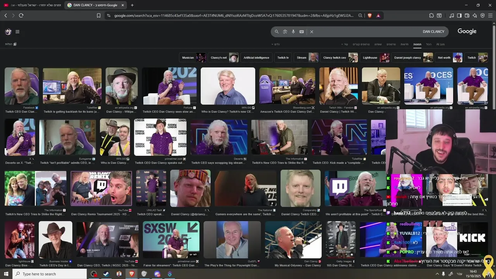Viewport: 496px width, 279px height.
Task: Filter images by Net worth chip
Action: tap(449, 58)
